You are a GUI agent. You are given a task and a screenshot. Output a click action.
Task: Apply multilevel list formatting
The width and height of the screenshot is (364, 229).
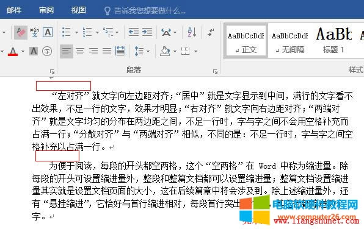coord(108,32)
